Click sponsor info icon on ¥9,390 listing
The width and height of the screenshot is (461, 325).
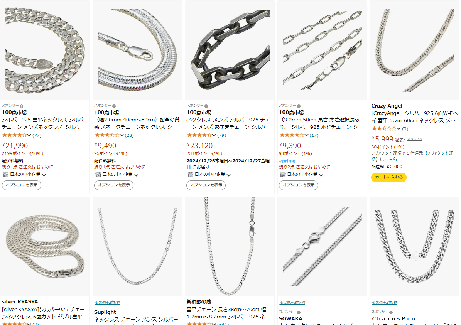coord(299,106)
